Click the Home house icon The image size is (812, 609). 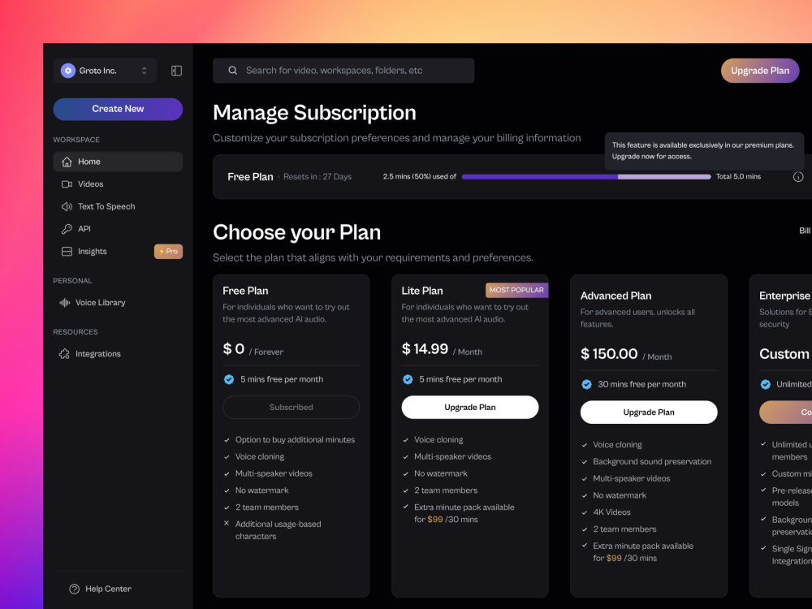pyautogui.click(x=67, y=162)
